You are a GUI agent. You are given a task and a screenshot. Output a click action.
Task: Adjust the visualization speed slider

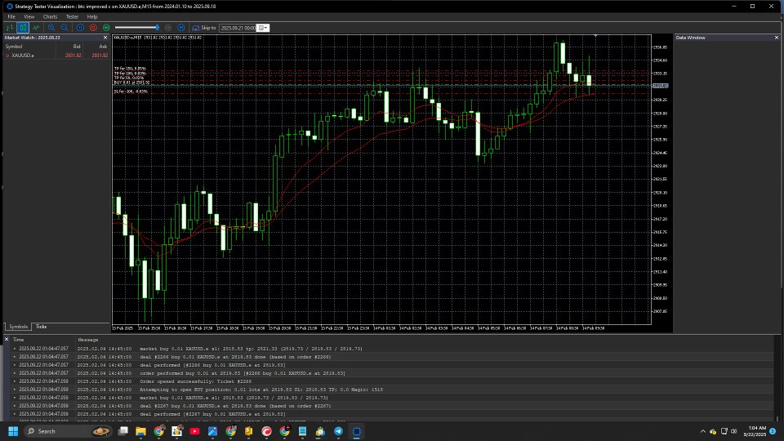point(137,28)
